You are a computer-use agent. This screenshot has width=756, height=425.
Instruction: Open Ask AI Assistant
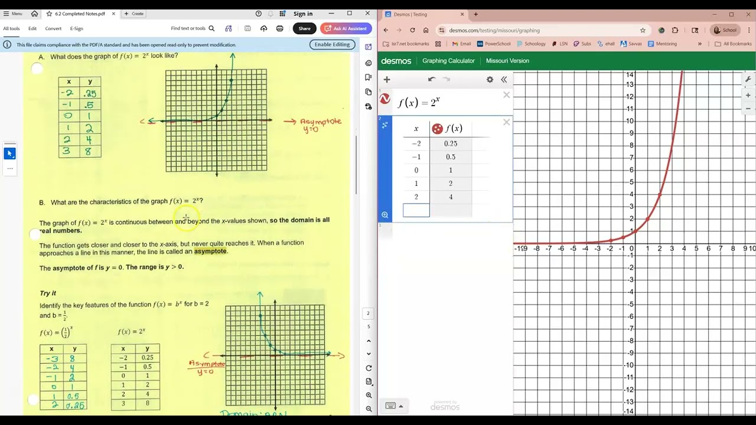(x=346, y=28)
